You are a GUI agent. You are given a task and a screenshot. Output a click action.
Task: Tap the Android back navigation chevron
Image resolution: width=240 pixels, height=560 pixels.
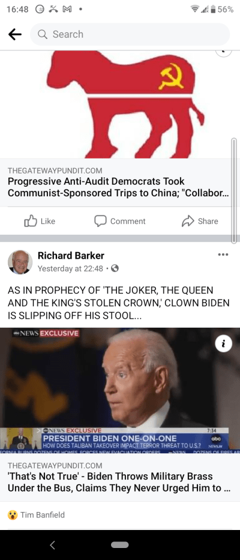(x=53, y=545)
